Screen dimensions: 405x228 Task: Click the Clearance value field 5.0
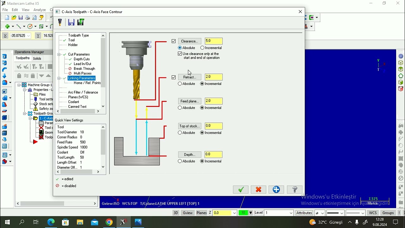(x=214, y=41)
